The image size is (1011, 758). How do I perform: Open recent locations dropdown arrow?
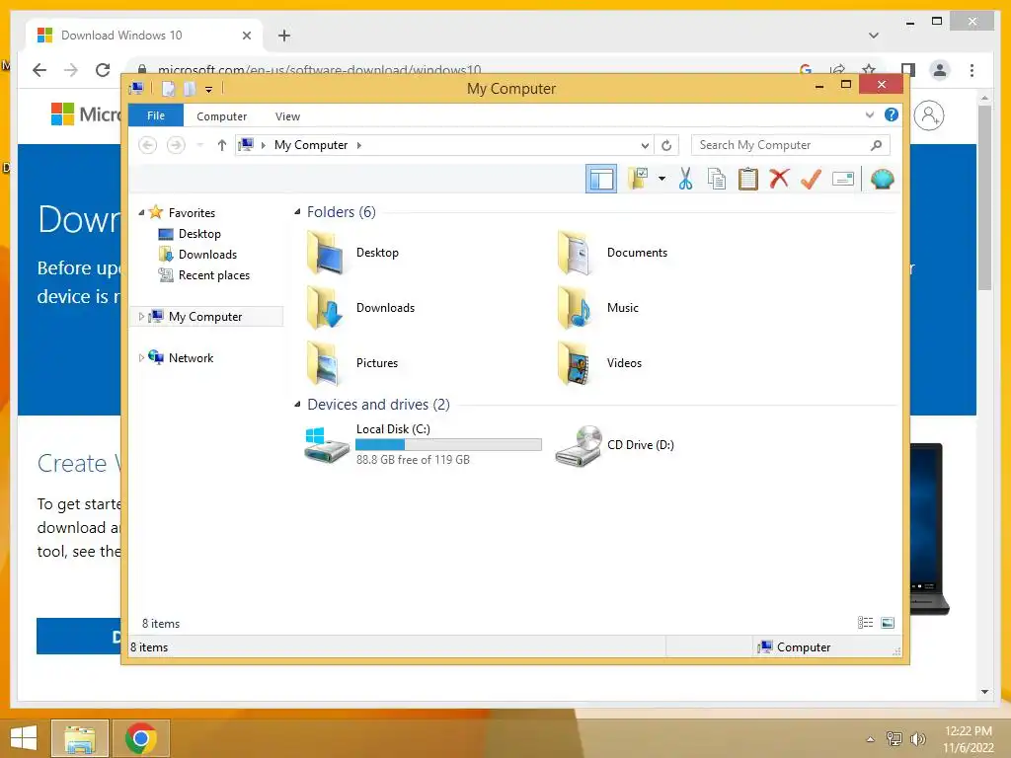199,145
